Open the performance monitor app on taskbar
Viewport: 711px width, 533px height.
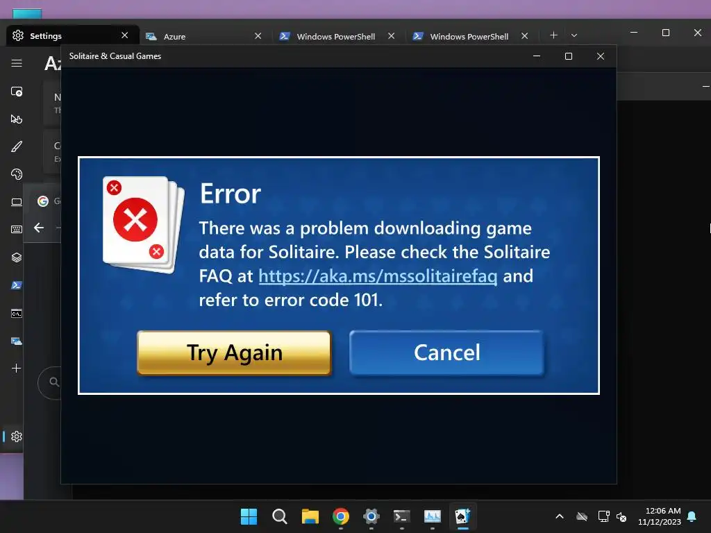[433, 516]
